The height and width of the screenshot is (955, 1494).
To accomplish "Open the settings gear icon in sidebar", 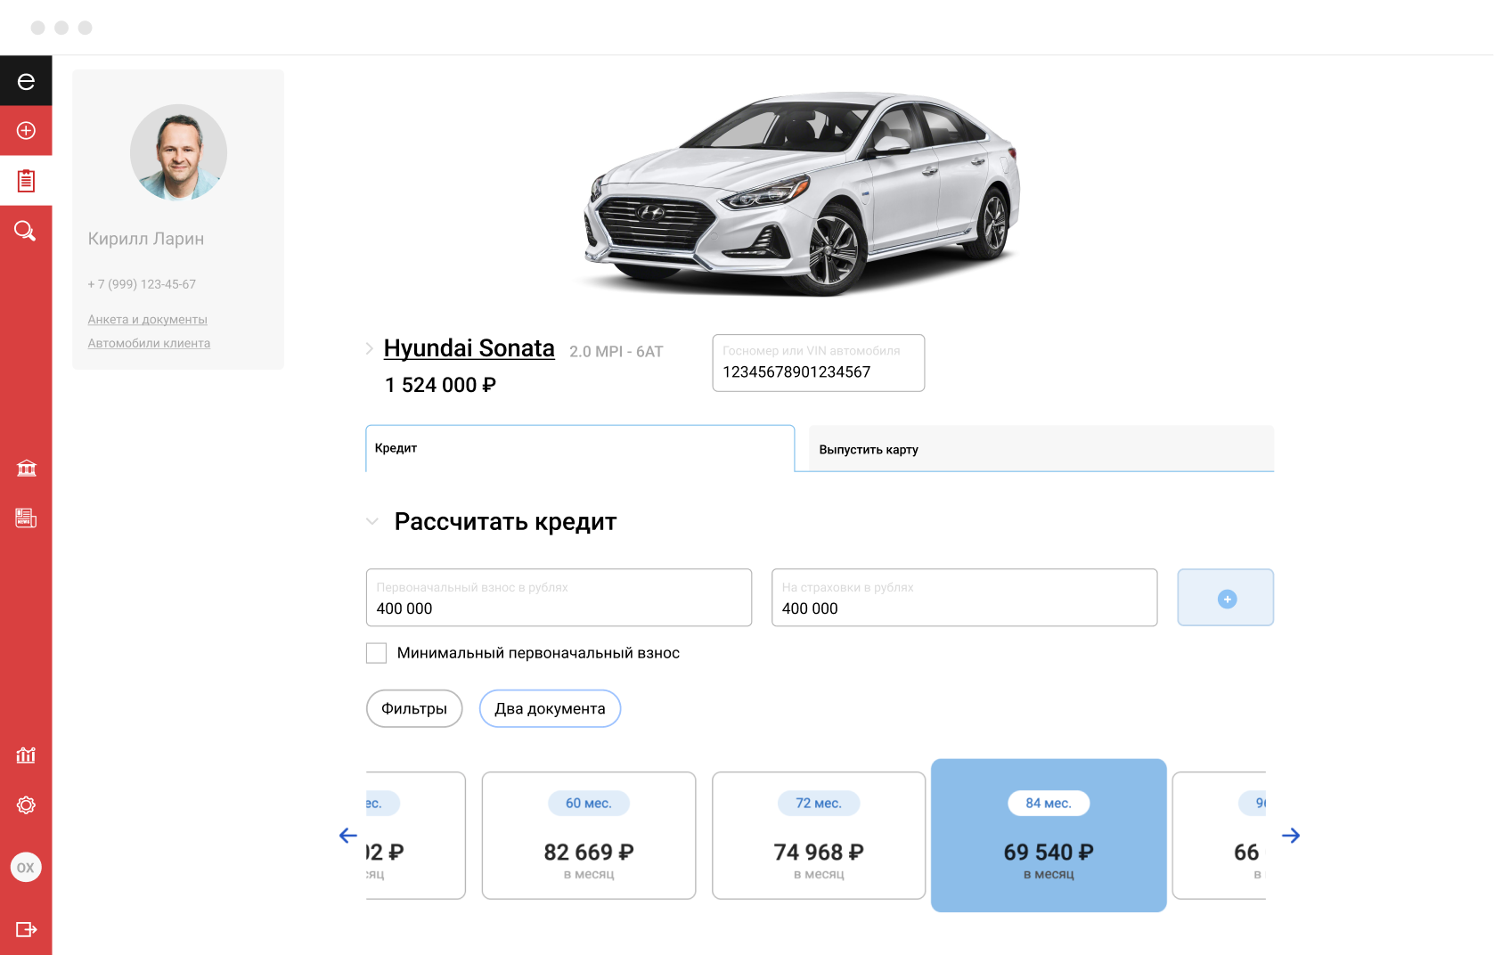I will tap(26, 805).
